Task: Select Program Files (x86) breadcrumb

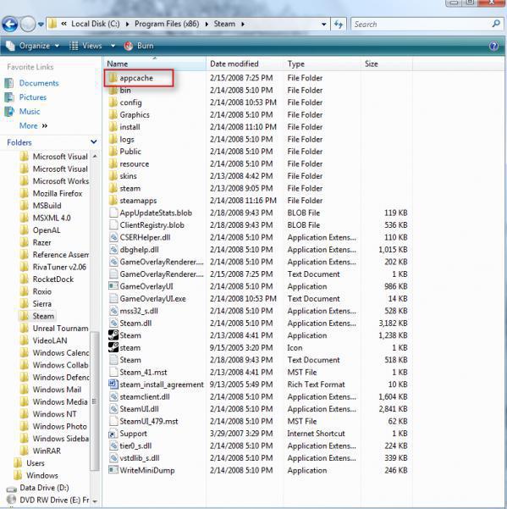Action: 167,24
